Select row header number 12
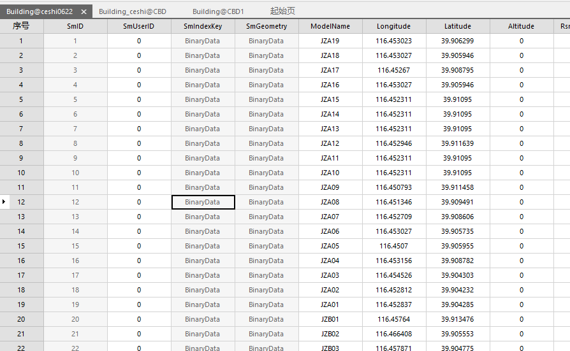 tap(21, 202)
